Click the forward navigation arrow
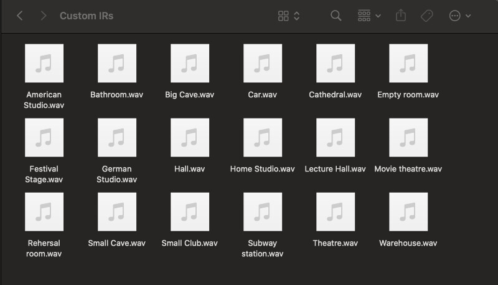 point(43,16)
